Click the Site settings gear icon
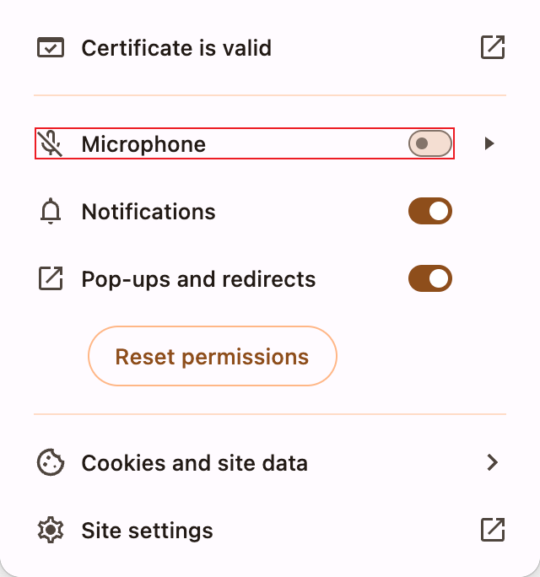The width and height of the screenshot is (540, 577). pyautogui.click(x=51, y=531)
